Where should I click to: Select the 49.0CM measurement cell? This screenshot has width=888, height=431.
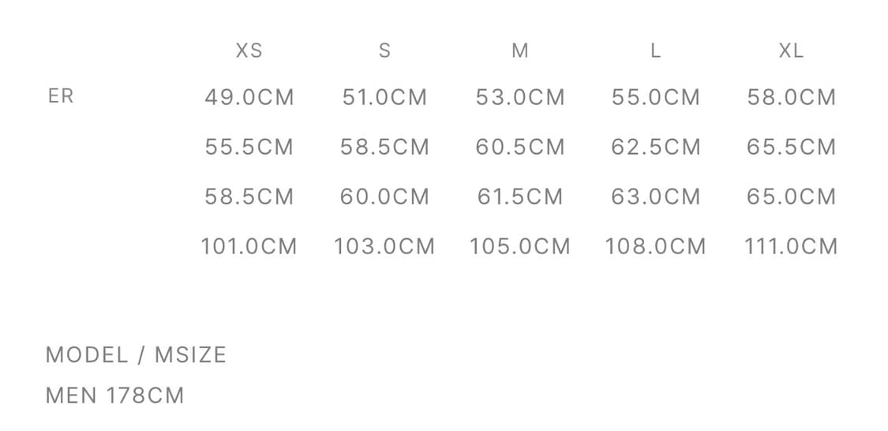pos(249,97)
